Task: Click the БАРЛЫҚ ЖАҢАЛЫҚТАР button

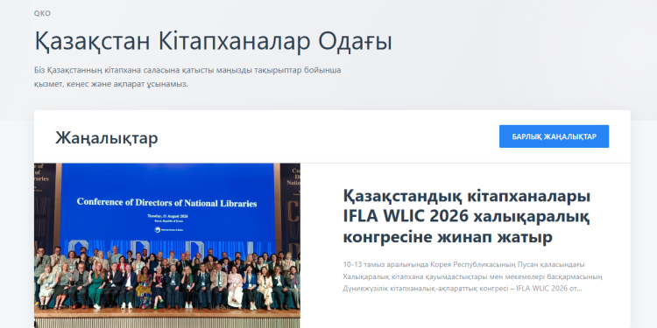Action: click(554, 136)
